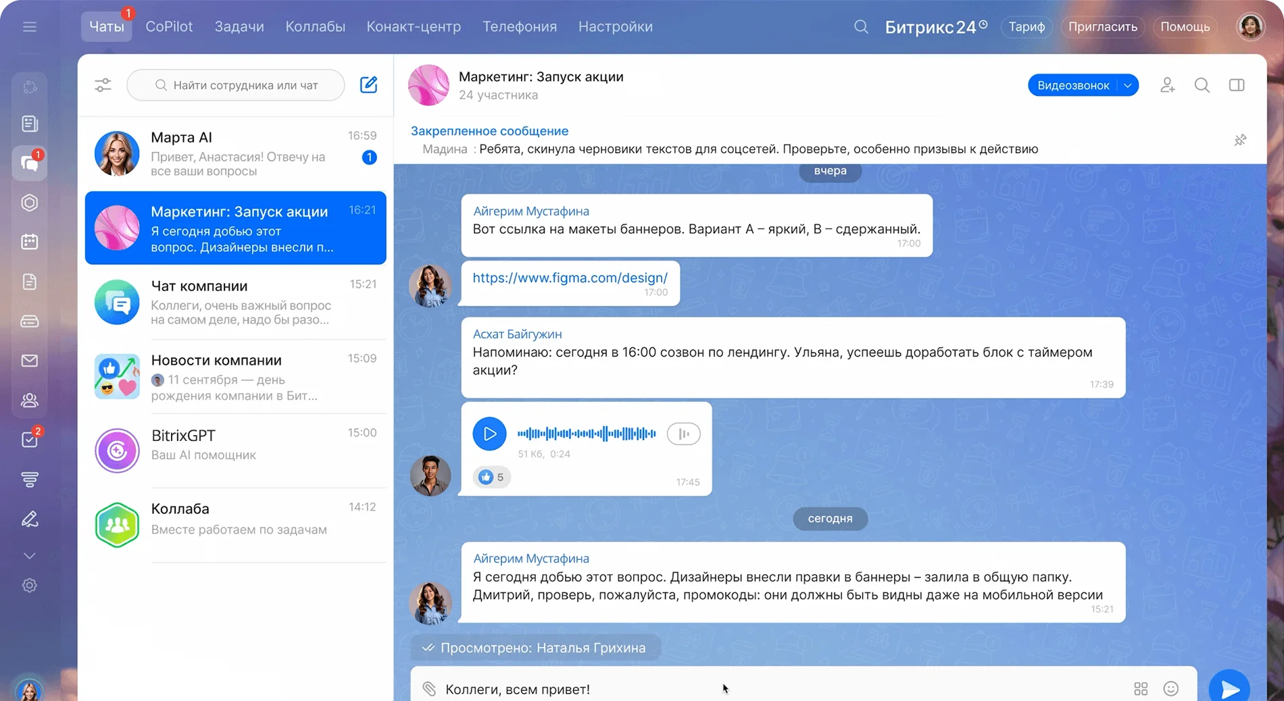This screenshot has height=701, width=1284.
Task: Unpin the pinned message
Action: pyautogui.click(x=1240, y=140)
